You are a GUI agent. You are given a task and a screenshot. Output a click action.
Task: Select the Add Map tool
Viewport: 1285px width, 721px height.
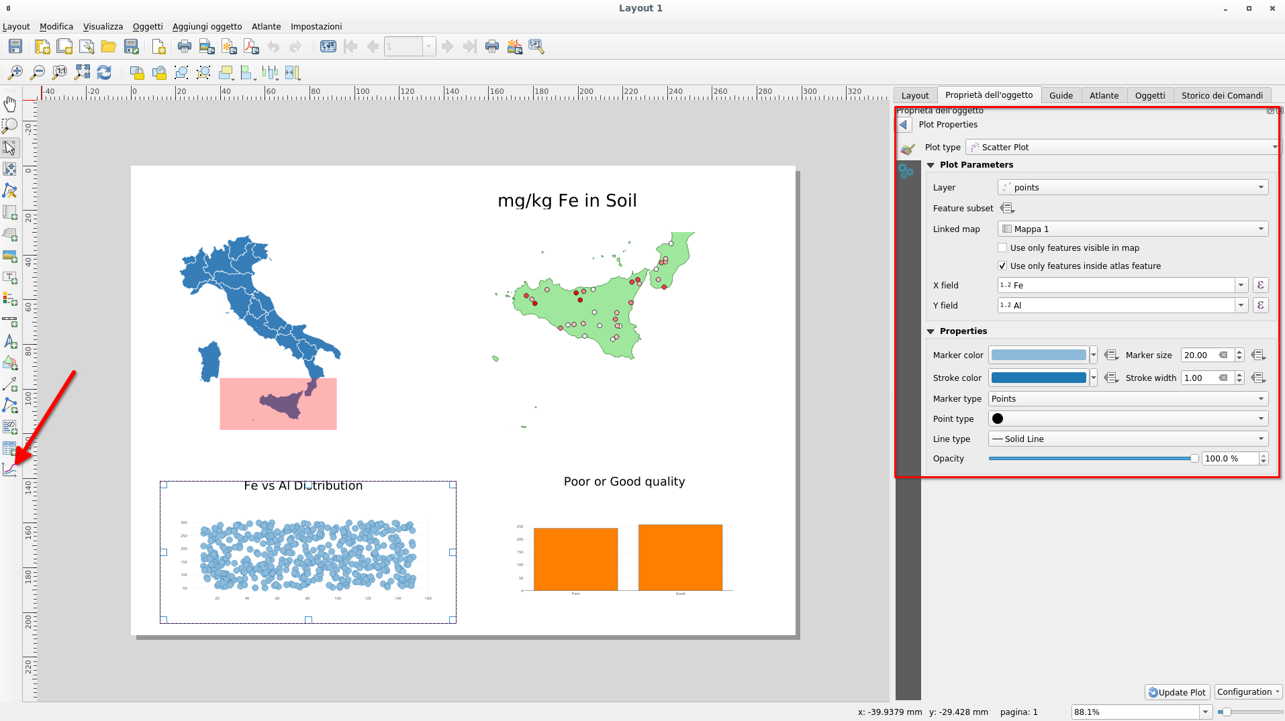(x=10, y=212)
